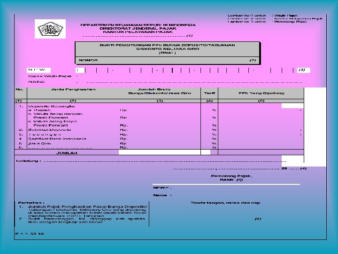The image size is (338, 254).
Task: Click the 'PPh Yang Dipotong' column header
Action: (261, 93)
